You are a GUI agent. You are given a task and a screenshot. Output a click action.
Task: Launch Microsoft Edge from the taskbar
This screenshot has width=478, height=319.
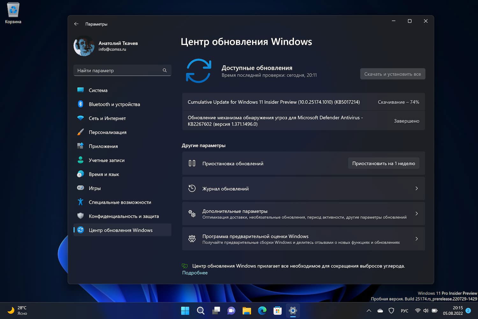tap(262, 310)
